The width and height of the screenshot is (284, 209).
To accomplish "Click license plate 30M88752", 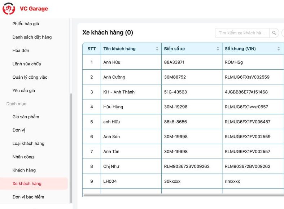I will click(175, 77).
